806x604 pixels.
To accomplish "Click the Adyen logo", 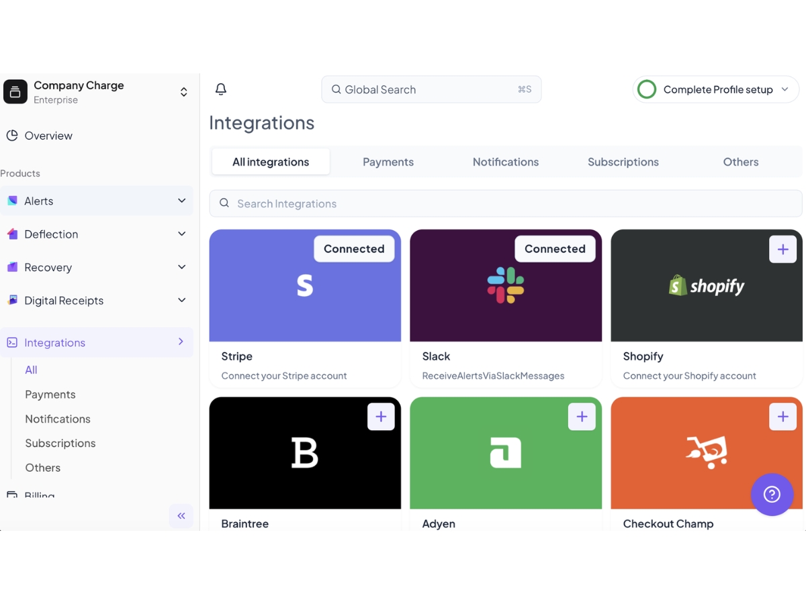I will (x=506, y=453).
